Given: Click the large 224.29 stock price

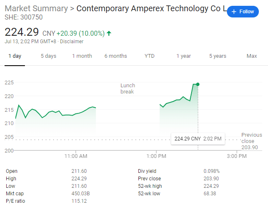Looking at the screenshot, I should pyautogui.click(x=22, y=32).
